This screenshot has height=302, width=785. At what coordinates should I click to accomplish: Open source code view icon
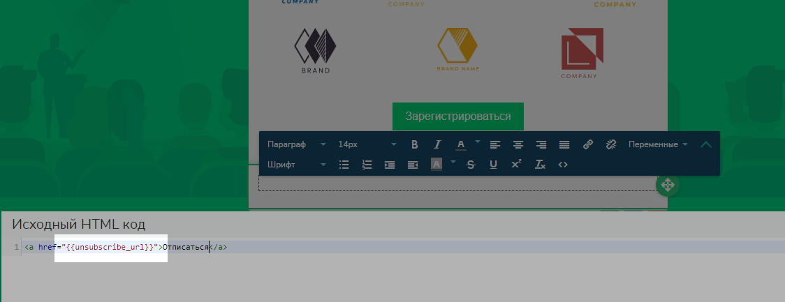563,165
